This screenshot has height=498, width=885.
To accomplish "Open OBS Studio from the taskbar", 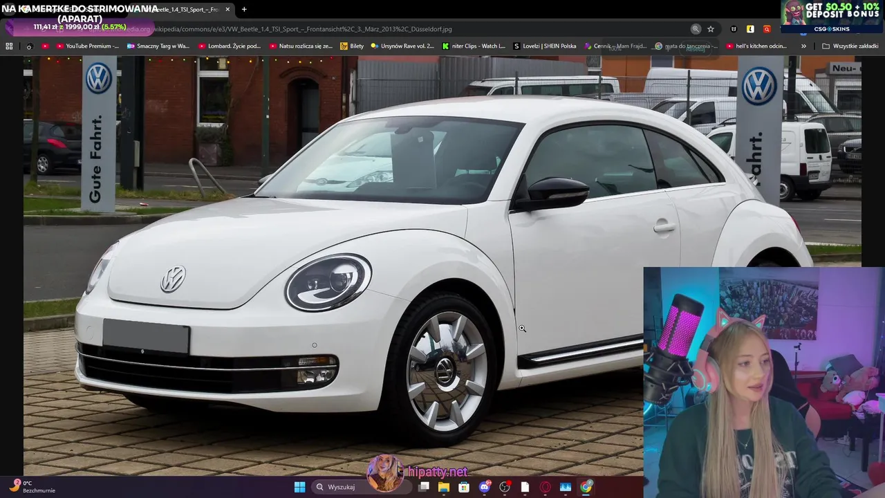I will tap(505, 487).
